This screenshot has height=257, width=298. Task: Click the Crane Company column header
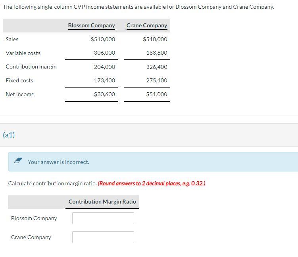pyautogui.click(x=147, y=25)
